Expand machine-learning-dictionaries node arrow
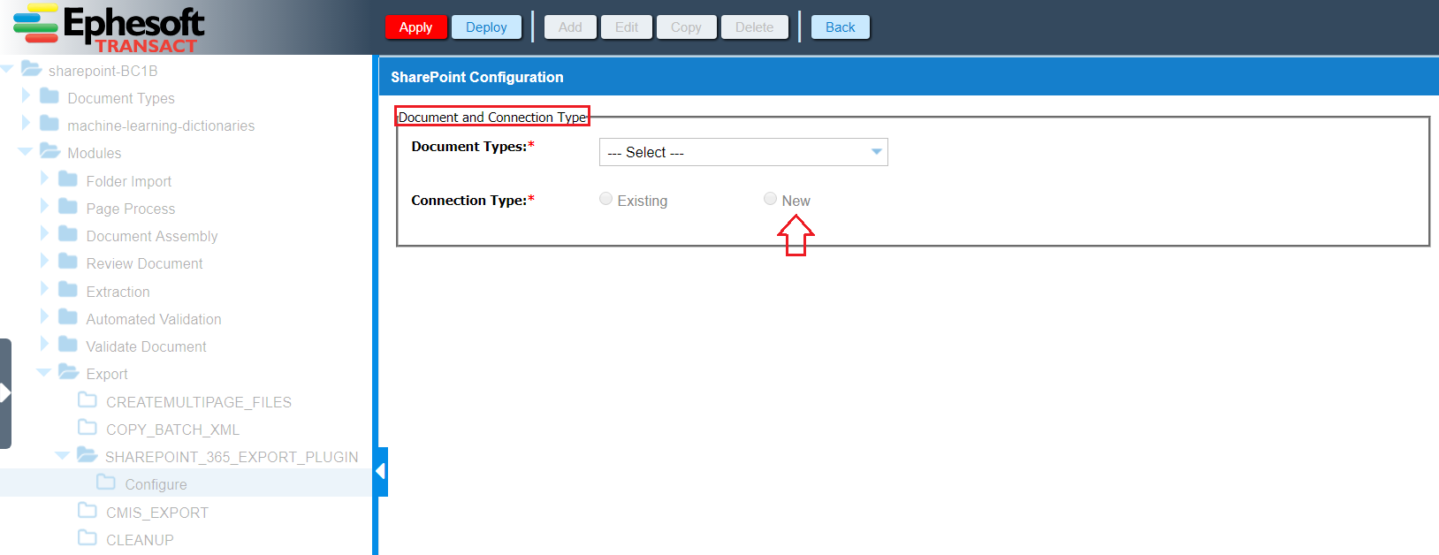Viewport: 1439px width, 555px height. tap(26, 123)
